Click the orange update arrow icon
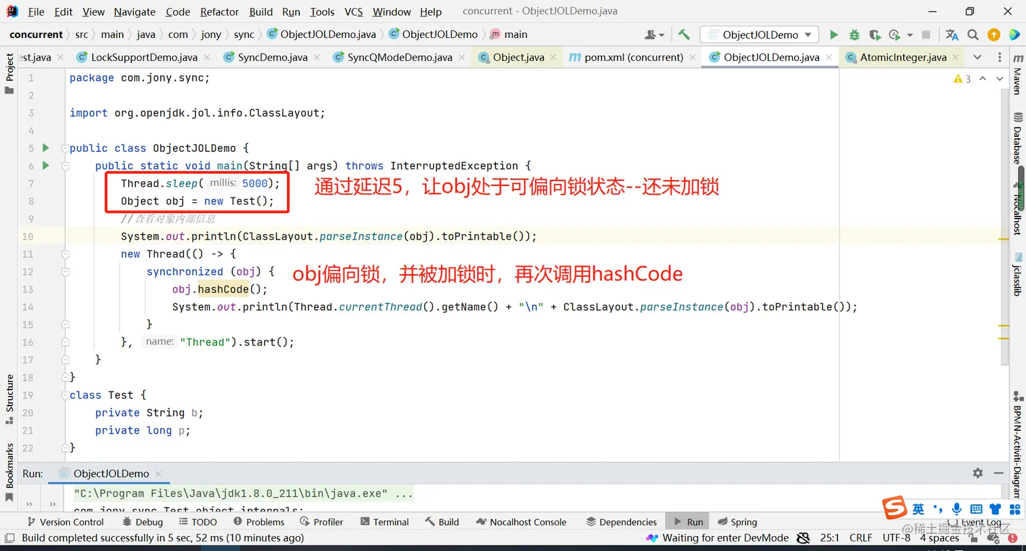Image resolution: width=1026 pixels, height=551 pixels. point(993,35)
